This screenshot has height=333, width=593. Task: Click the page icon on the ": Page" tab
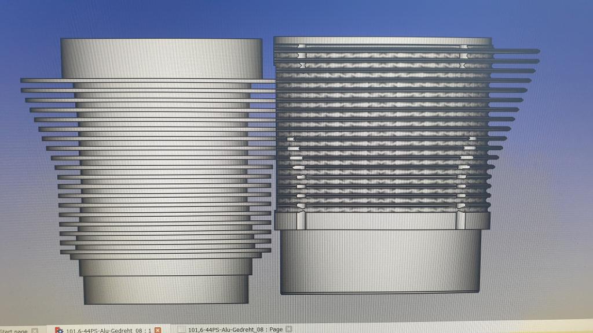click(181, 330)
